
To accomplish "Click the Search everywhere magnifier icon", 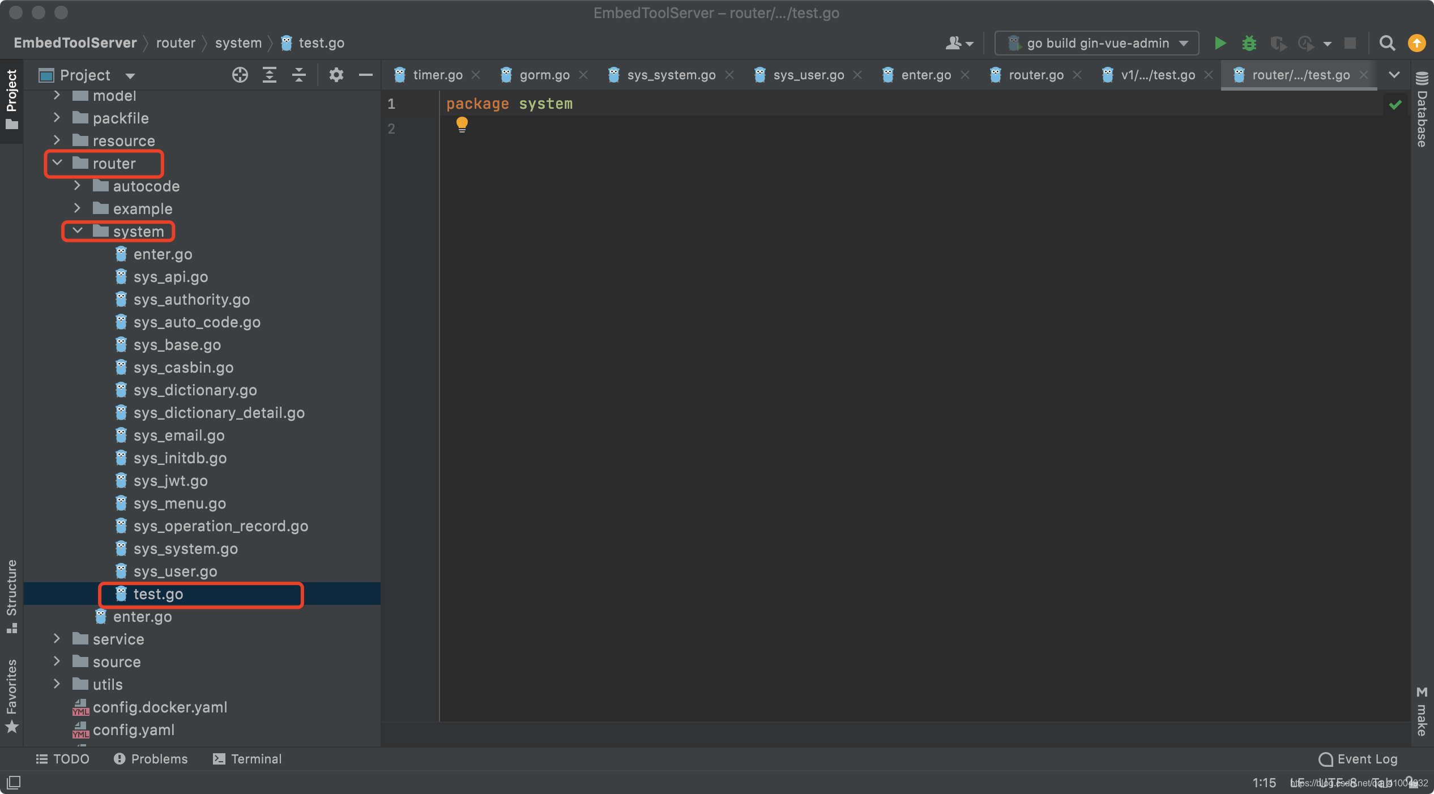I will (1386, 43).
